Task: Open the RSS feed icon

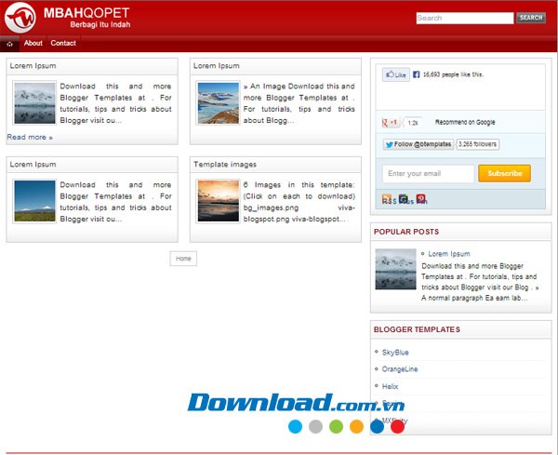Action: pos(388,199)
